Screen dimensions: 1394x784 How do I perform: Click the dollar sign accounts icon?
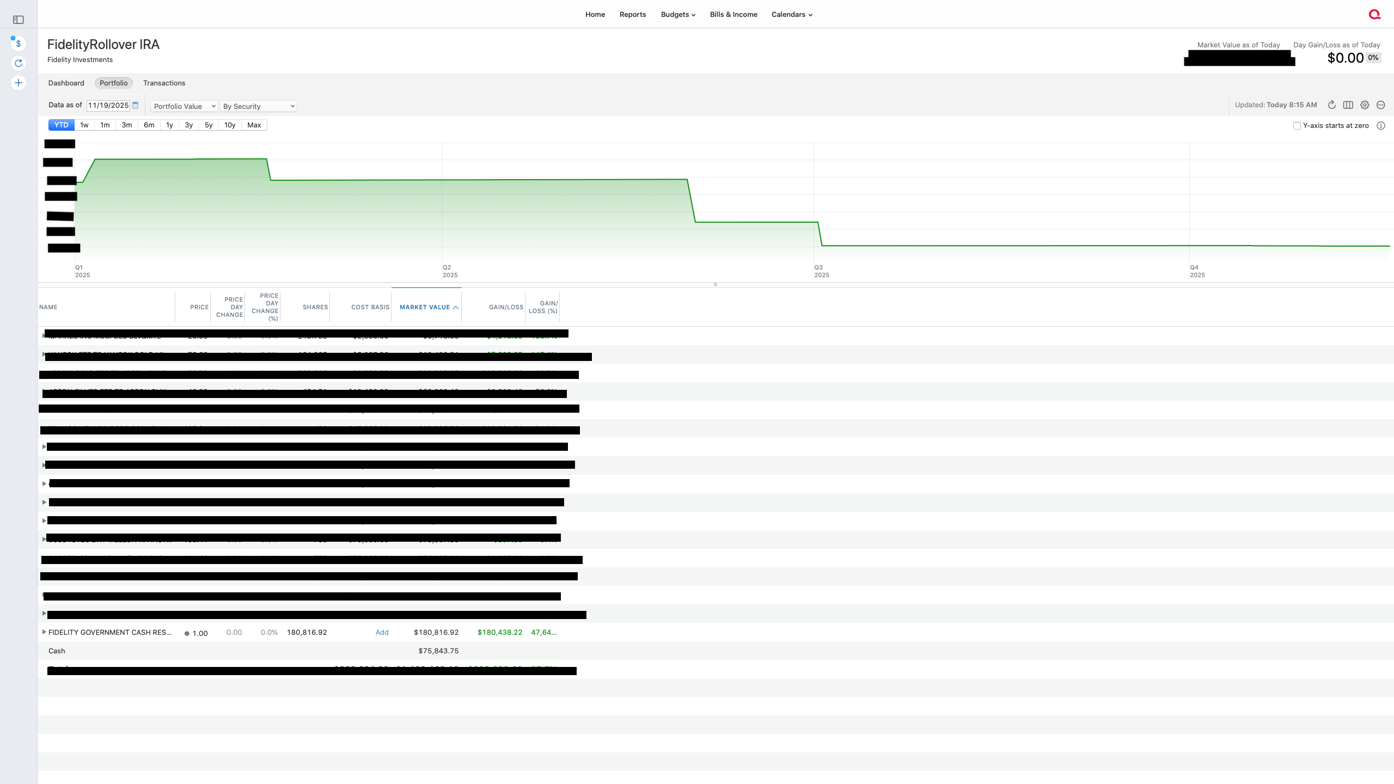19,44
